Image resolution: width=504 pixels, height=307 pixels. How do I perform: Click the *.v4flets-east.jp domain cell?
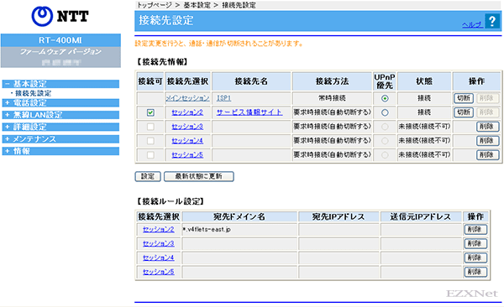click(x=239, y=230)
